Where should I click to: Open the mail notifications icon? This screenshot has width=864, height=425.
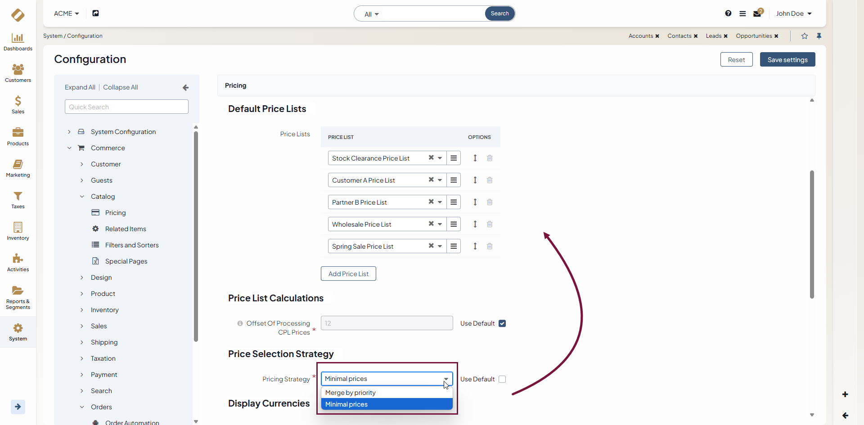(x=757, y=13)
